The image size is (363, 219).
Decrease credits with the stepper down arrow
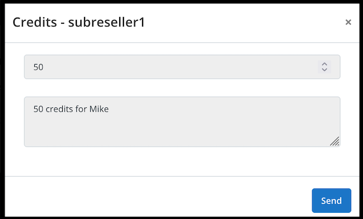pos(324,70)
